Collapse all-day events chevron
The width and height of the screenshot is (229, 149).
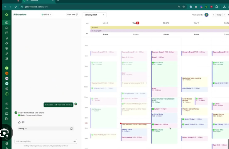[x=87, y=34]
